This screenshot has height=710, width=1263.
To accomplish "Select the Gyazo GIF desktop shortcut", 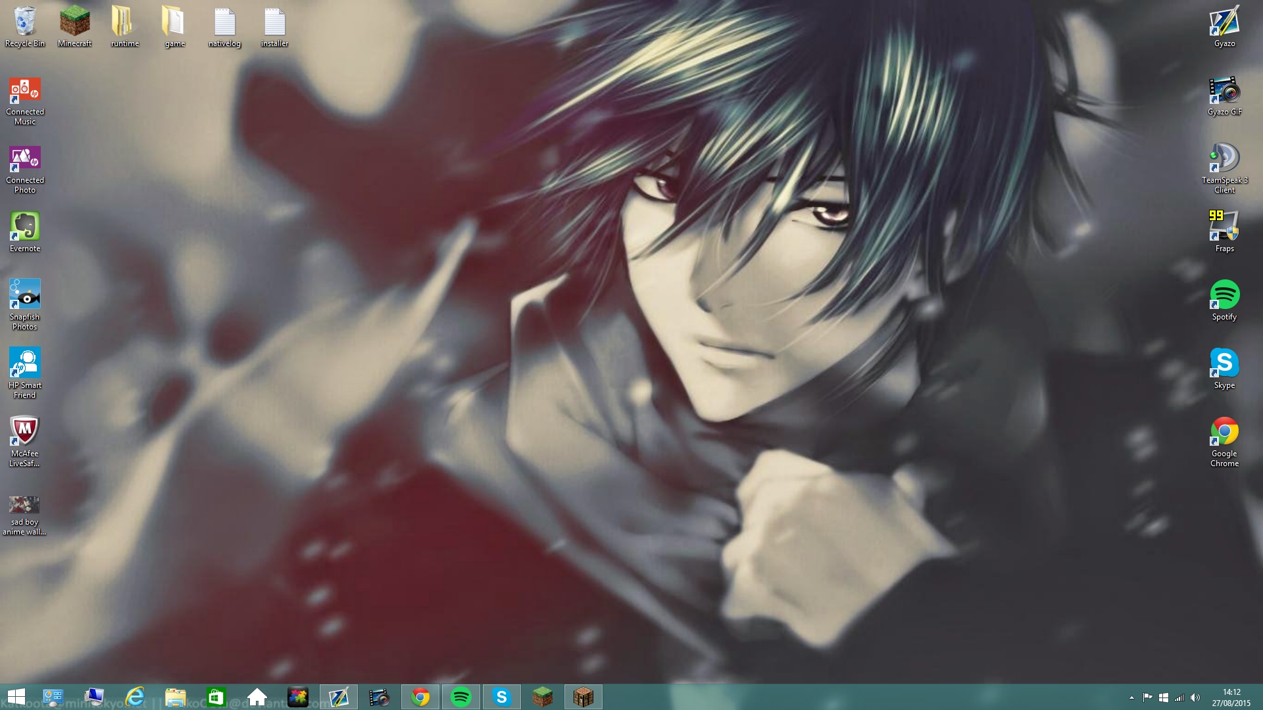I will click(1224, 96).
